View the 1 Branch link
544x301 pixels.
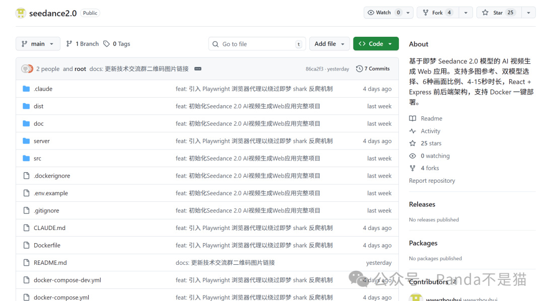point(83,44)
